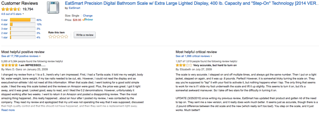Expand the 4.6 out of 5 stars dropdown
The height and width of the screenshot is (116, 319).
(13, 14)
